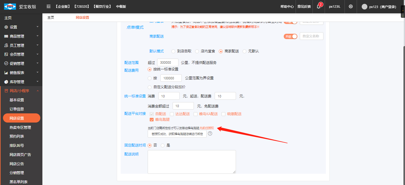This screenshot has width=405, height=185.
Task: Check the 达达配送 checkbox
Action: tap(172, 114)
